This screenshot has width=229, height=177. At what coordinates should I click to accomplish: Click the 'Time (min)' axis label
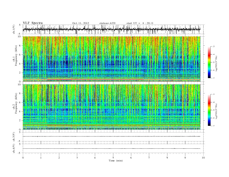[x=116, y=161]
